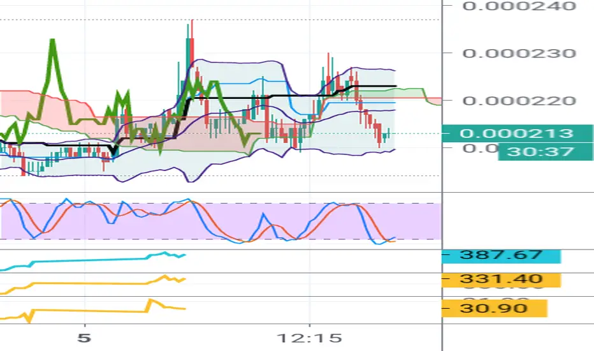
Task: Click the 0.000220 price axis label
Action: tap(519, 101)
